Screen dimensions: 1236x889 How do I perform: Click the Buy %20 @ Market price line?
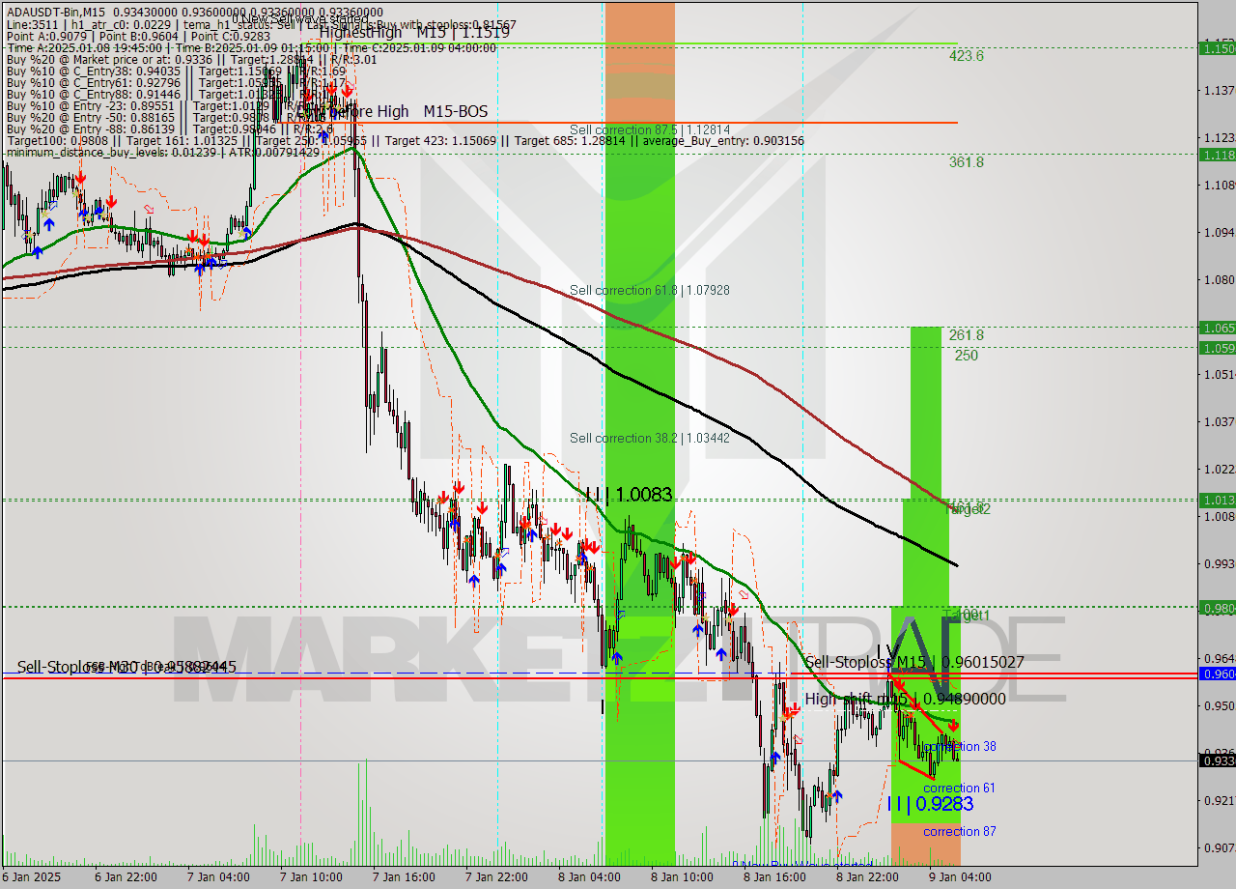[x=191, y=60]
